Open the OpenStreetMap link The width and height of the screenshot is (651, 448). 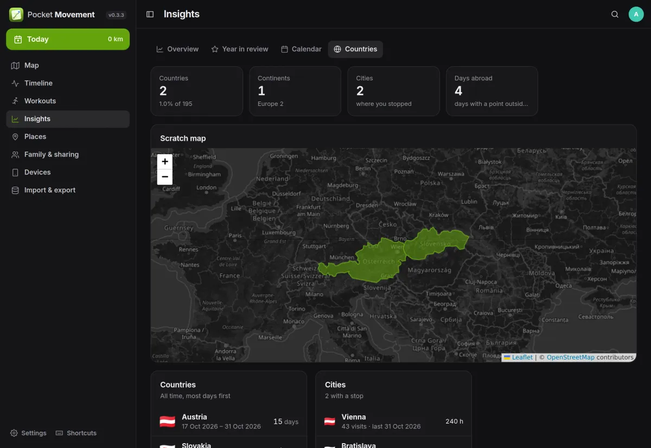(x=571, y=357)
